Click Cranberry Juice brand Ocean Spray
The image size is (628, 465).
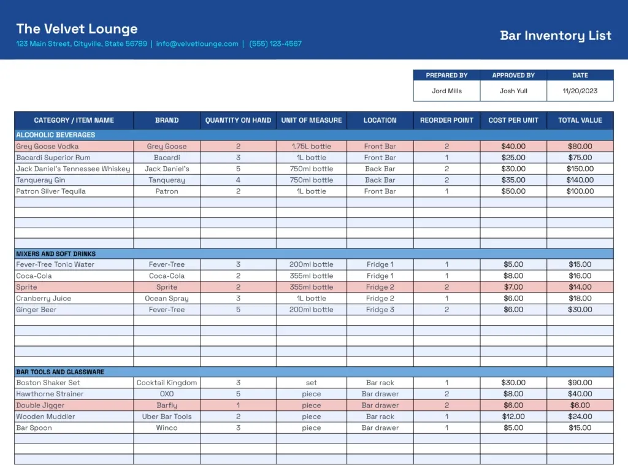point(167,298)
